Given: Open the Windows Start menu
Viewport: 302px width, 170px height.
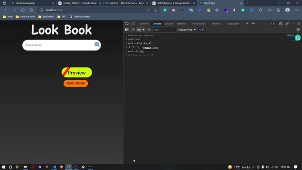Looking at the screenshot, I should point(3,167).
